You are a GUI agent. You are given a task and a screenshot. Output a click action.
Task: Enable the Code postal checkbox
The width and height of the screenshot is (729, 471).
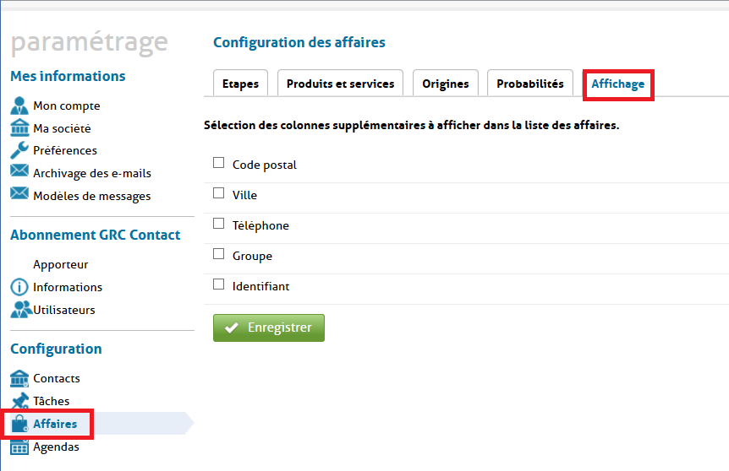tap(218, 163)
